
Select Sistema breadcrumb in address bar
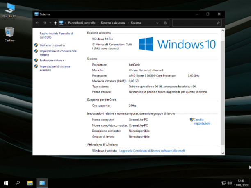(x=136, y=23)
